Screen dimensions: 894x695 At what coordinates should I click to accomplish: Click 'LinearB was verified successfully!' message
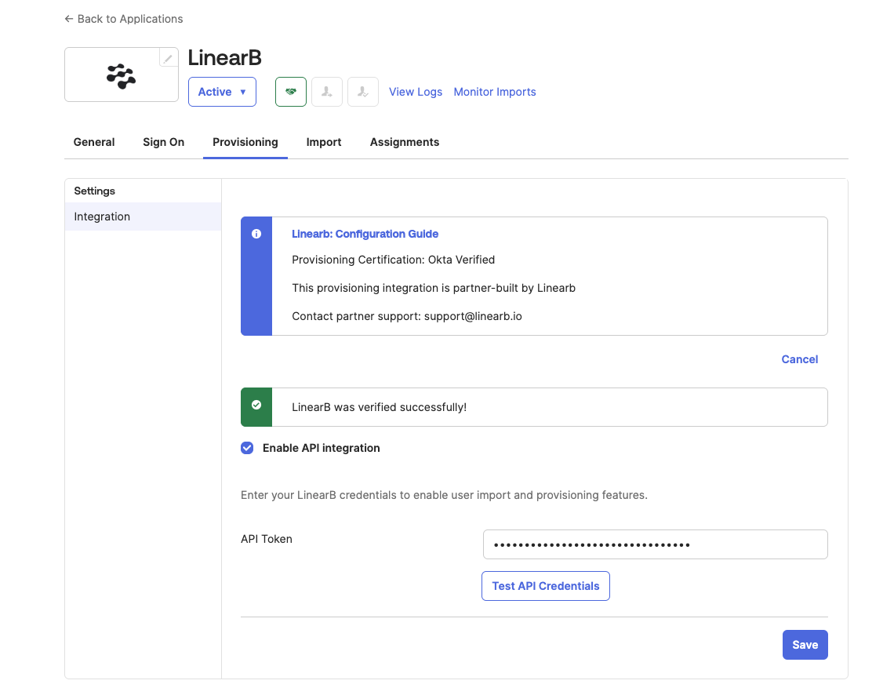tap(379, 407)
